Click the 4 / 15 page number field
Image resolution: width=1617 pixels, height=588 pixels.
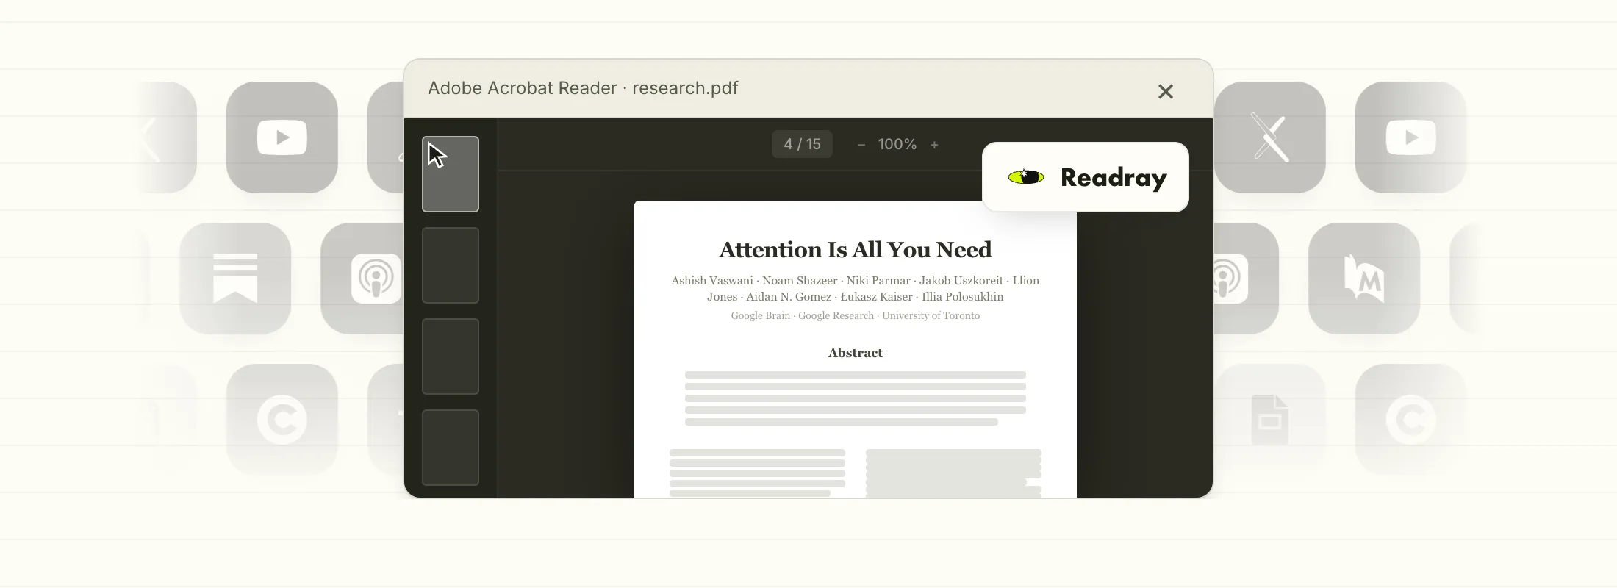click(802, 144)
